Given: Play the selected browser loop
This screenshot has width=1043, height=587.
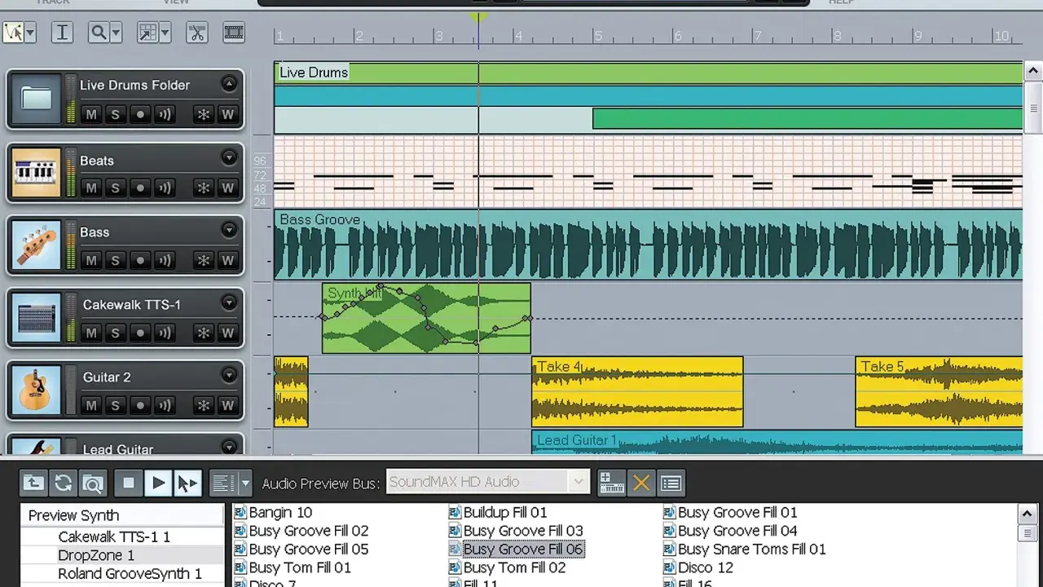Looking at the screenshot, I should pyautogui.click(x=158, y=483).
